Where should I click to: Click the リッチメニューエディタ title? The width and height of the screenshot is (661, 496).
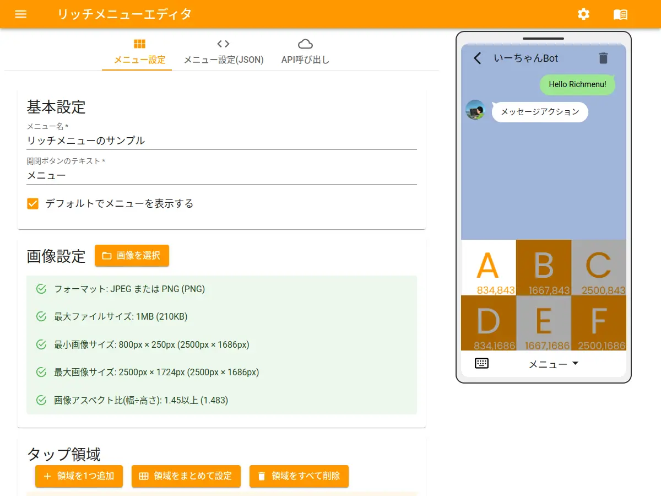coord(124,14)
